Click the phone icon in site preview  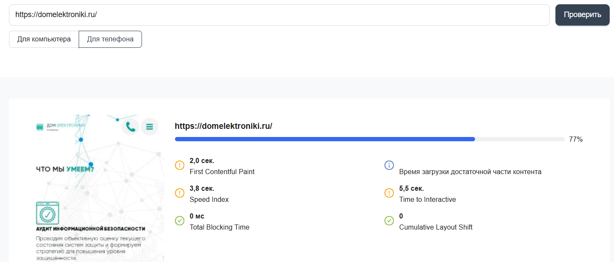tap(131, 127)
